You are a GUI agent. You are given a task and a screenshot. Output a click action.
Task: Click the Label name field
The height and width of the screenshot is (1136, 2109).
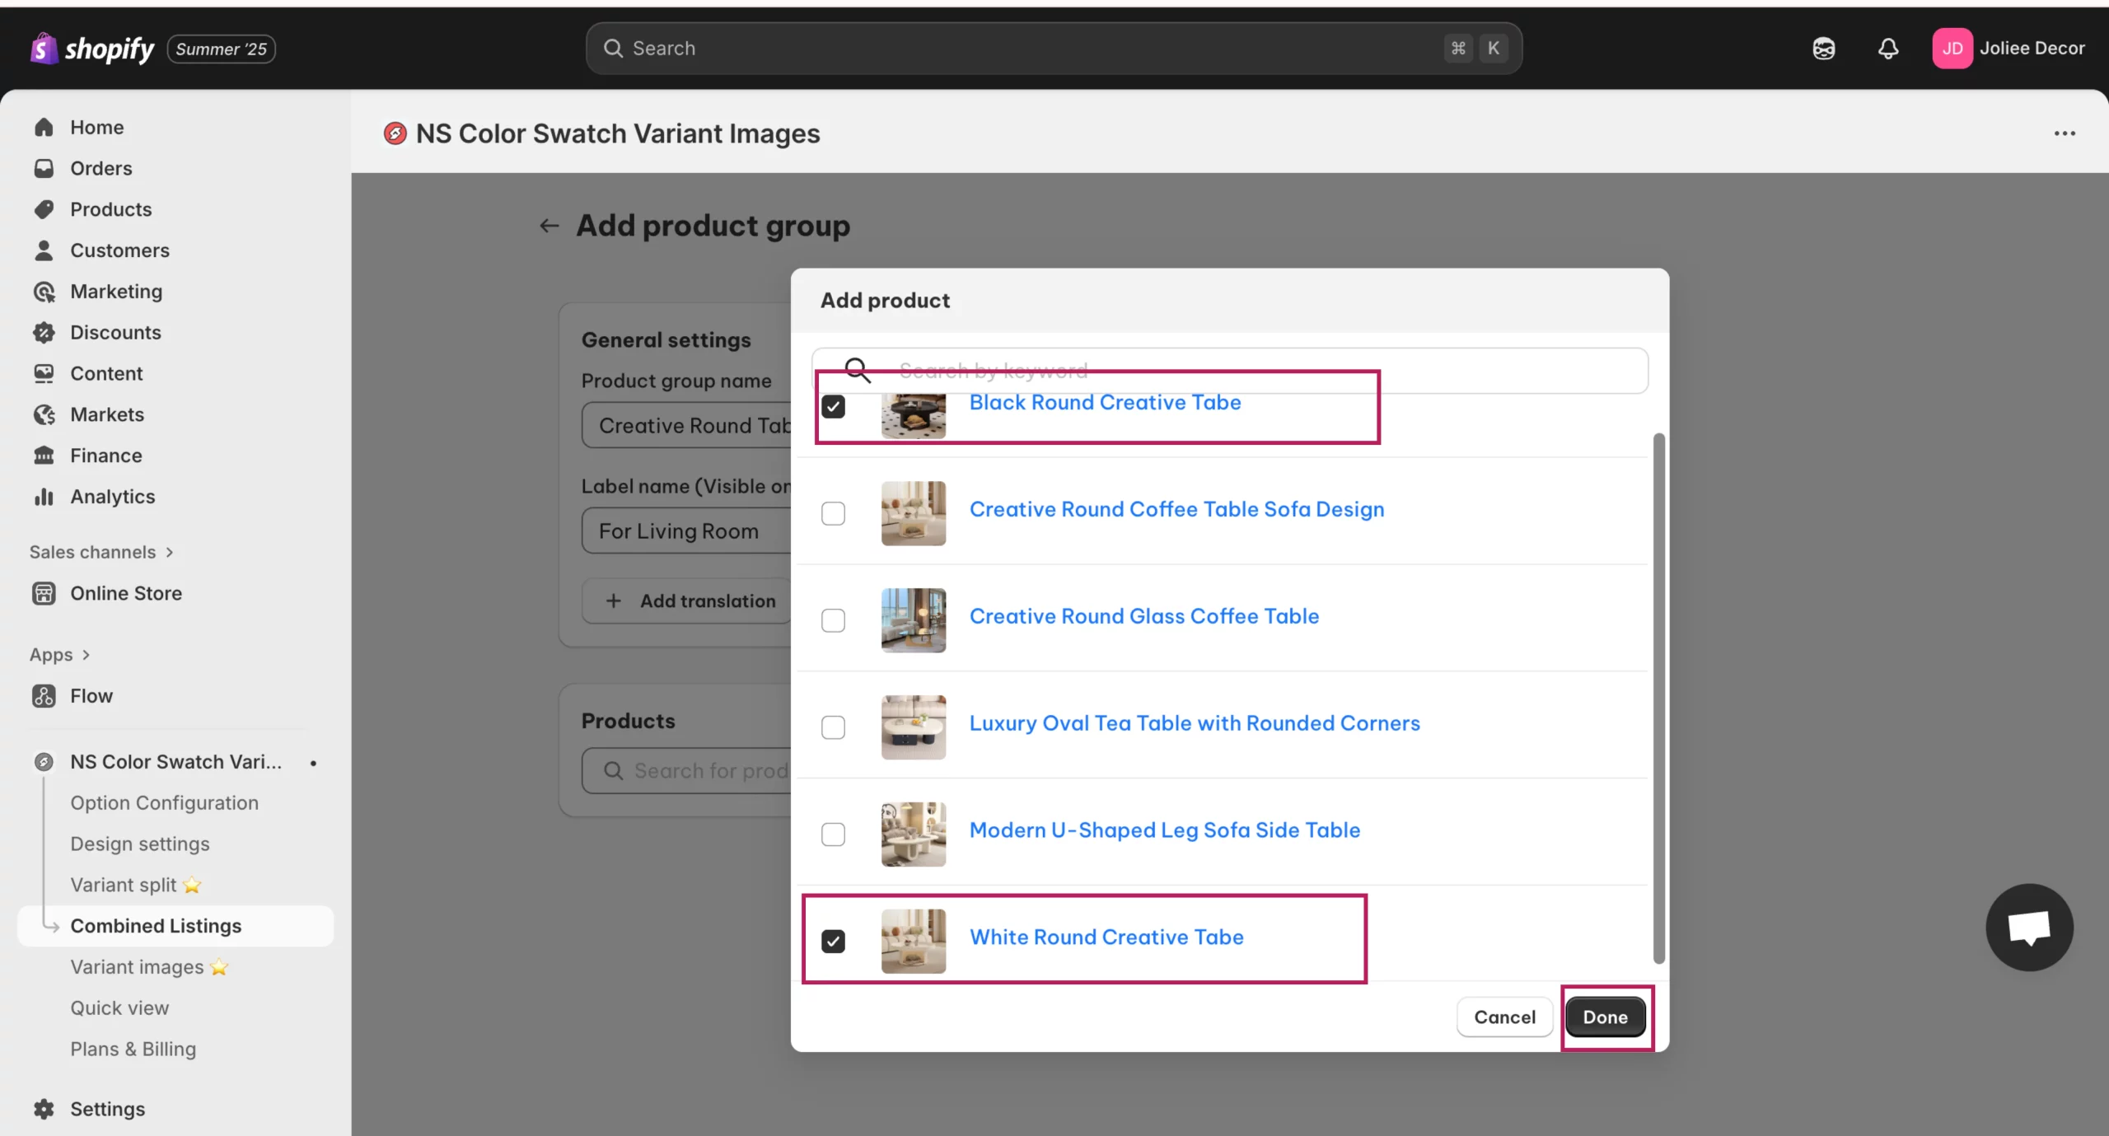coord(687,531)
